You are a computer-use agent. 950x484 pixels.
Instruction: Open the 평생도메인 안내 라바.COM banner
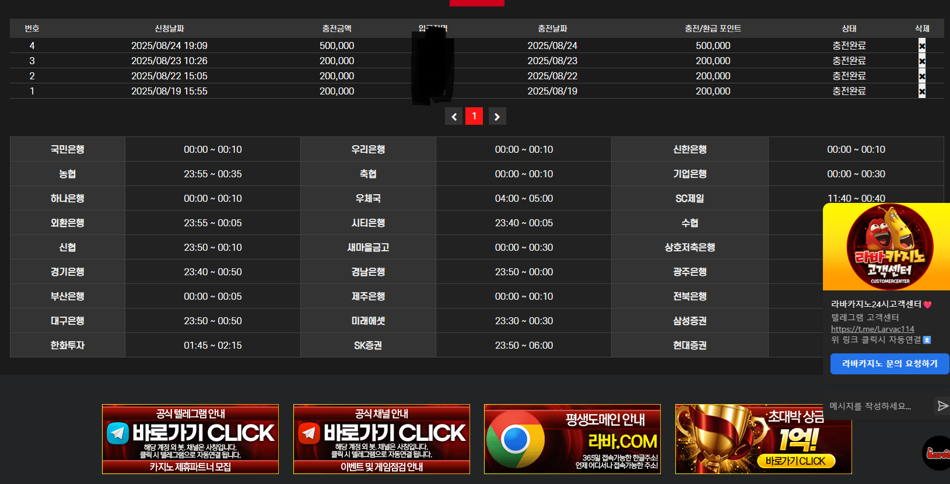[572, 439]
